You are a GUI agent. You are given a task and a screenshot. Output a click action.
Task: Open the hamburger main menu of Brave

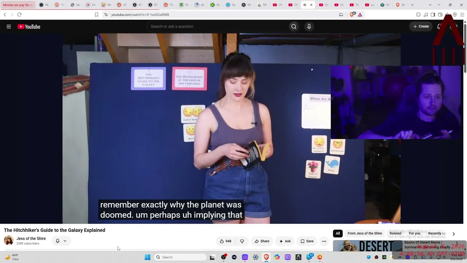(x=462, y=15)
